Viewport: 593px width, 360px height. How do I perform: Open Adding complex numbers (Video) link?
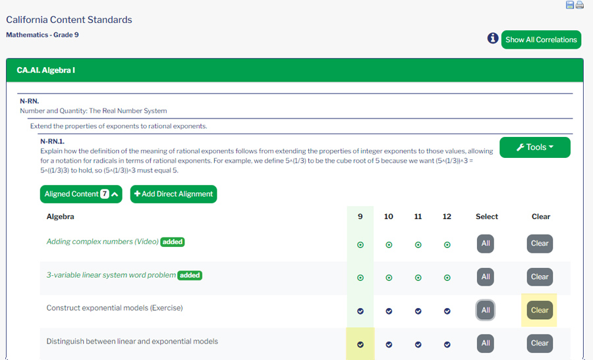coord(103,242)
